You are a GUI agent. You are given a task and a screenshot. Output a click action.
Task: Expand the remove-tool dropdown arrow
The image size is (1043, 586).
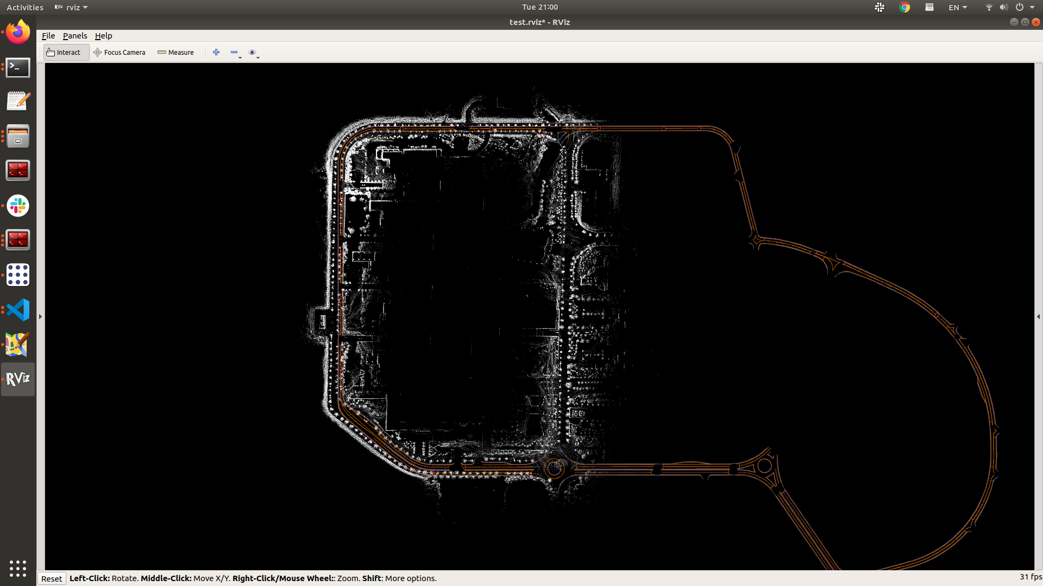(240, 57)
